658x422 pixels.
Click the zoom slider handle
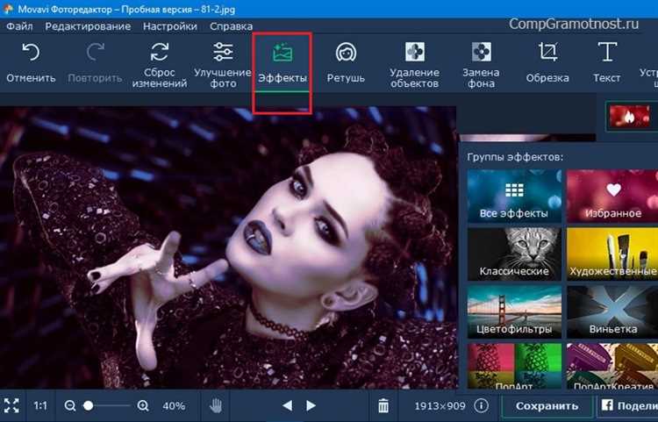click(x=88, y=405)
